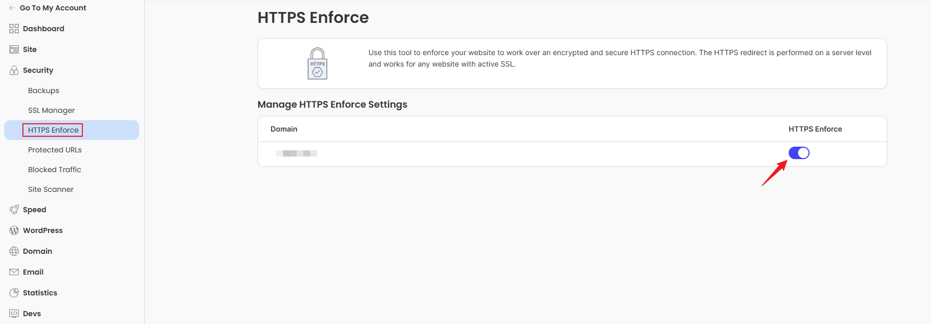Expand the WordPress menu section
The image size is (931, 324).
[43, 230]
